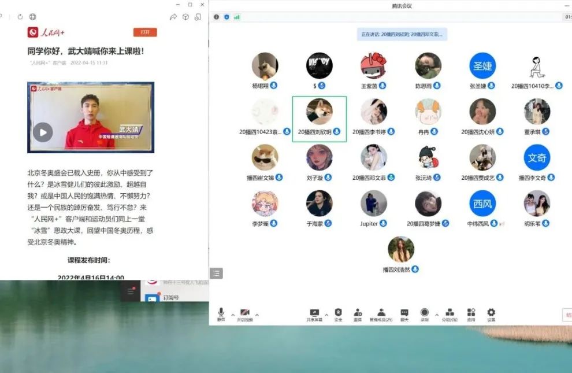Open the Apps (应用) icon
Viewport: 572px width, 373px height.
click(471, 313)
